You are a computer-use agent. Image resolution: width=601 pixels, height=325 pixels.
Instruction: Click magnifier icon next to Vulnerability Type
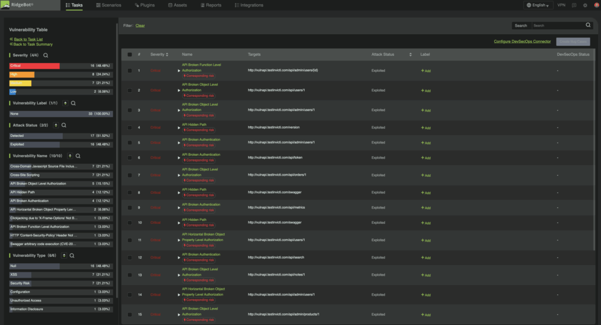pos(72,256)
